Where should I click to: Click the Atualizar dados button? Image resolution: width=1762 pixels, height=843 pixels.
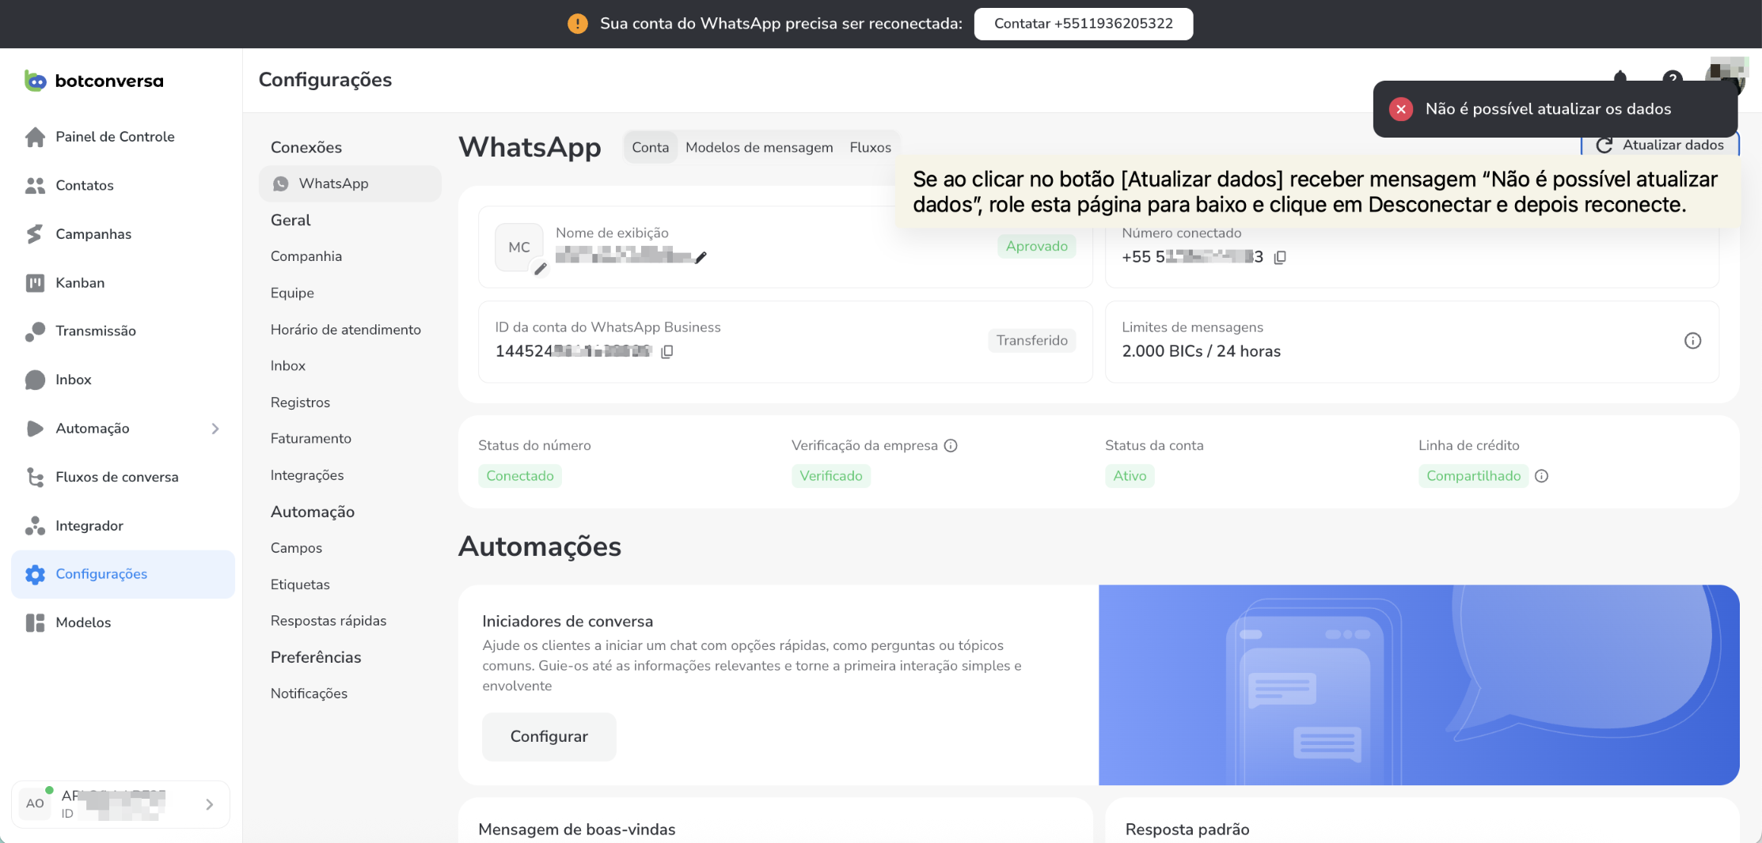[1660, 146]
